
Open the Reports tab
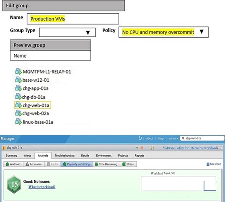[x=139, y=156]
